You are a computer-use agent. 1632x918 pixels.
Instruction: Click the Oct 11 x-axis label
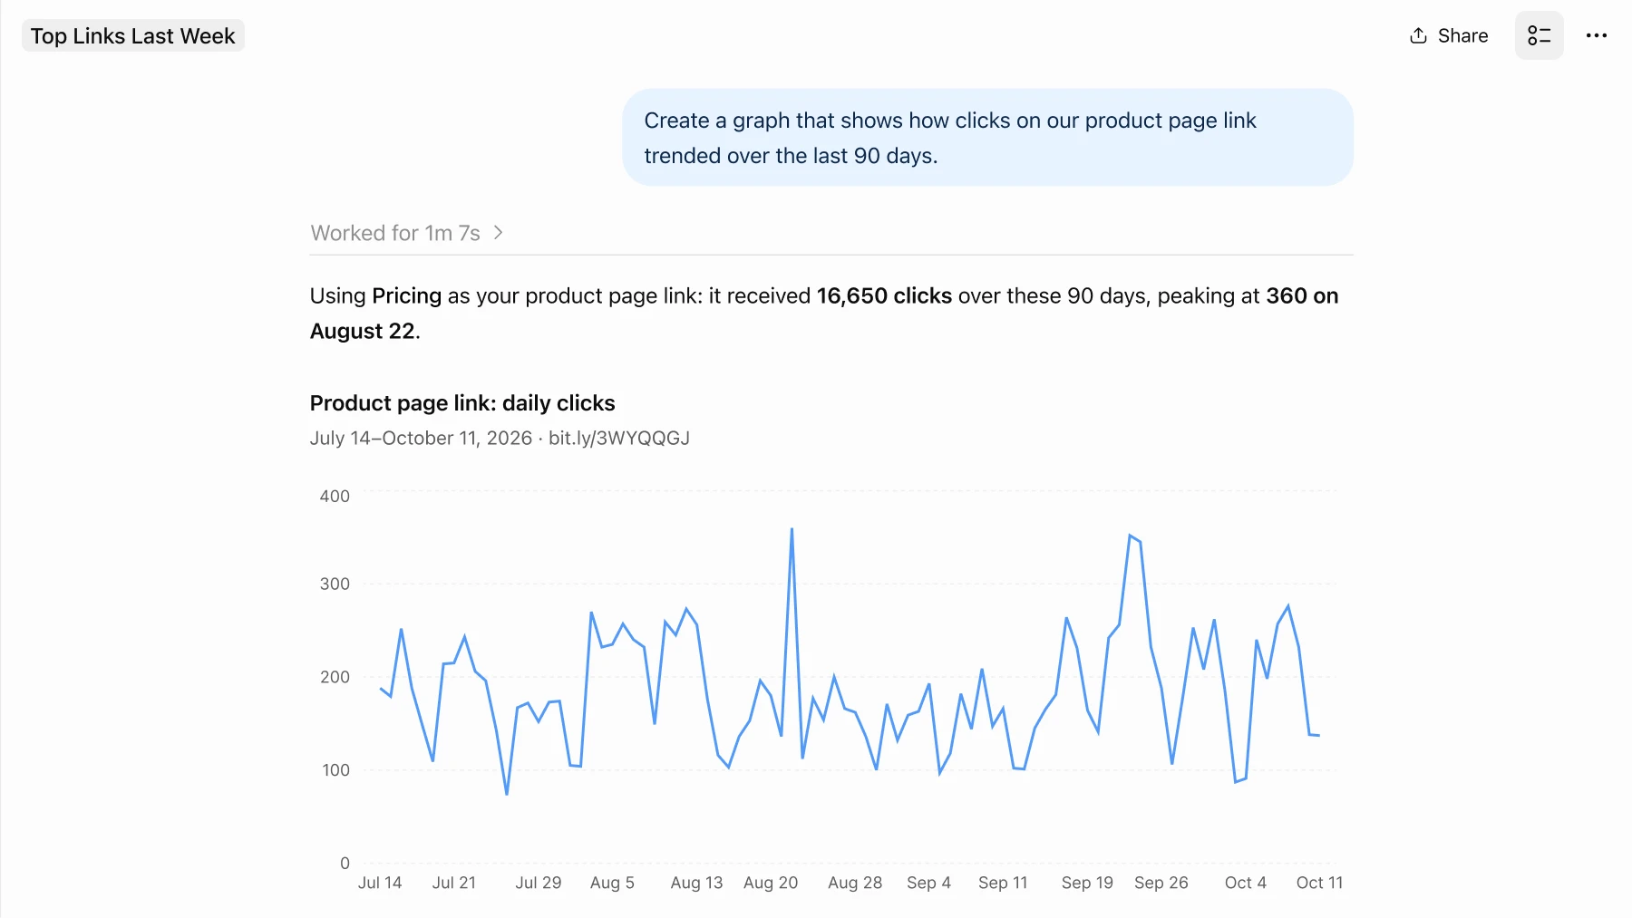pyautogui.click(x=1319, y=883)
